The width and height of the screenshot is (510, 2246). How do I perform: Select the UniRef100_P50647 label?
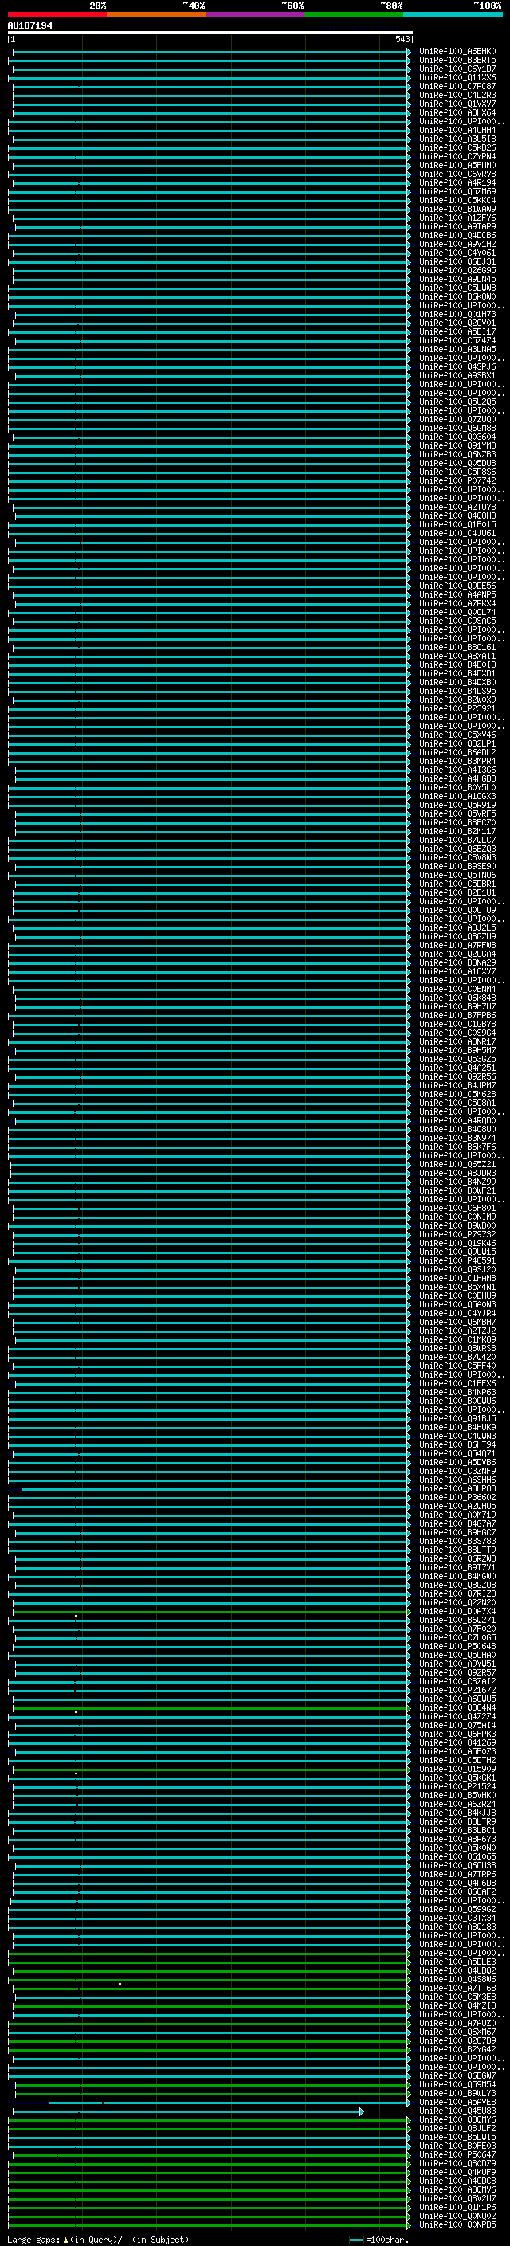tap(457, 2154)
